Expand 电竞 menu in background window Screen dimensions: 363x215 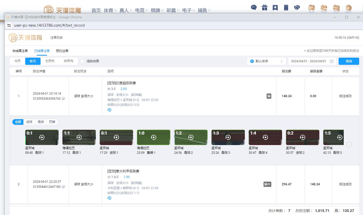[142, 10]
